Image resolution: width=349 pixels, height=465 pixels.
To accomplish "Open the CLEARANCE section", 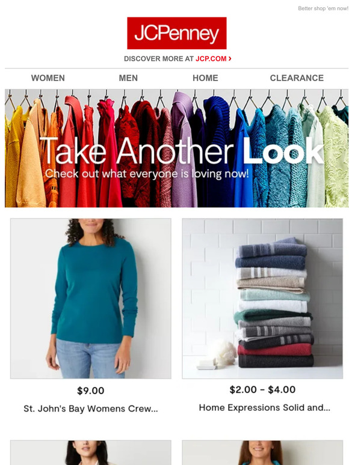I will (x=297, y=78).
